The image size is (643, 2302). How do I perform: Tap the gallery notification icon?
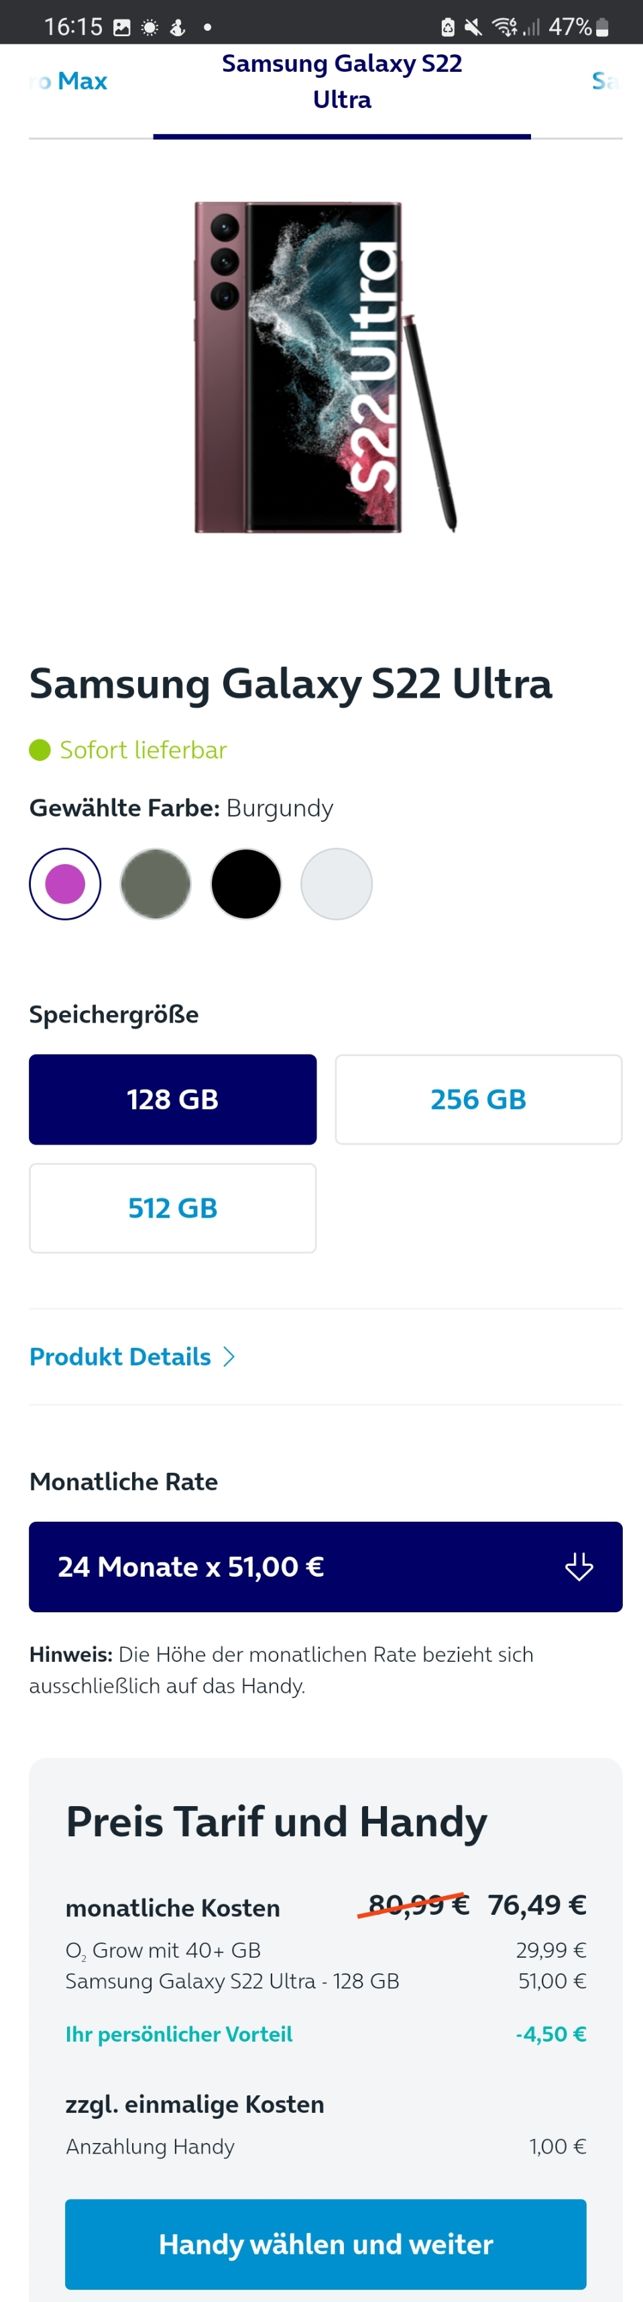121,28
